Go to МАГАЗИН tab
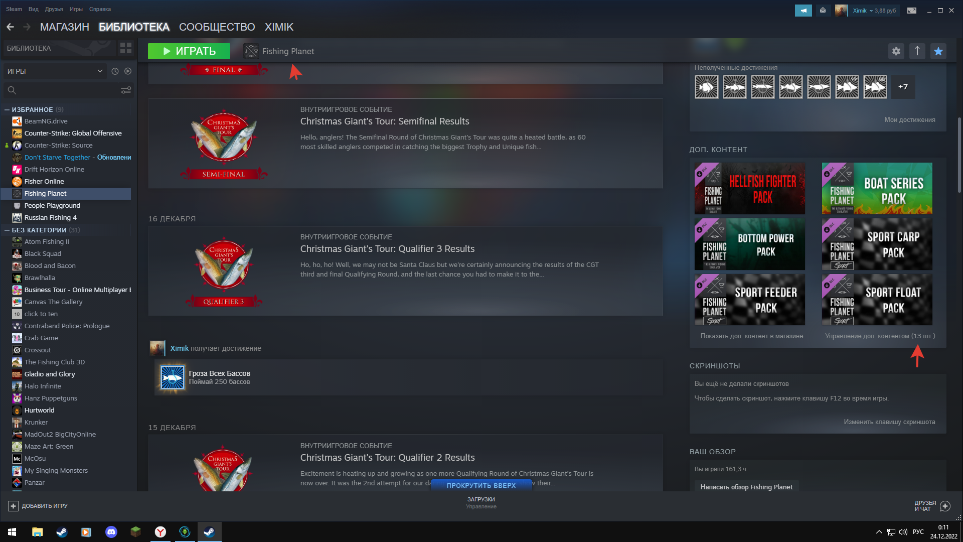 tap(65, 27)
